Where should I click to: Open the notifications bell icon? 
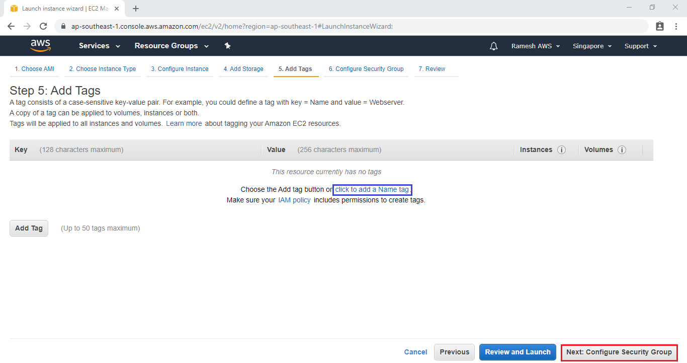click(494, 46)
